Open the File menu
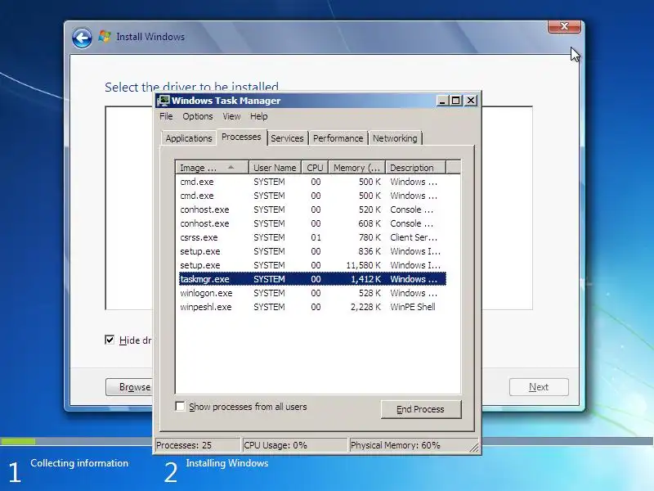Image resolution: width=654 pixels, height=491 pixels. [166, 116]
